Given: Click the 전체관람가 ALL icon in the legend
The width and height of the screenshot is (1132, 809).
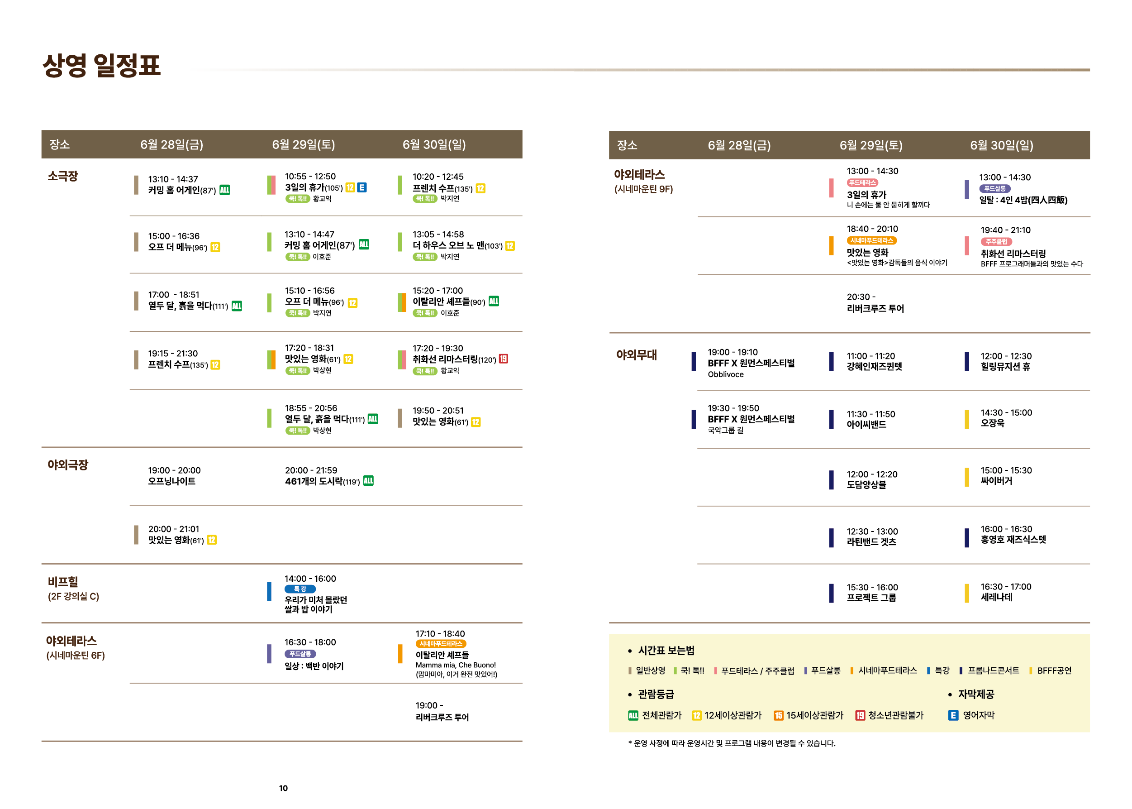Looking at the screenshot, I should click(x=633, y=715).
